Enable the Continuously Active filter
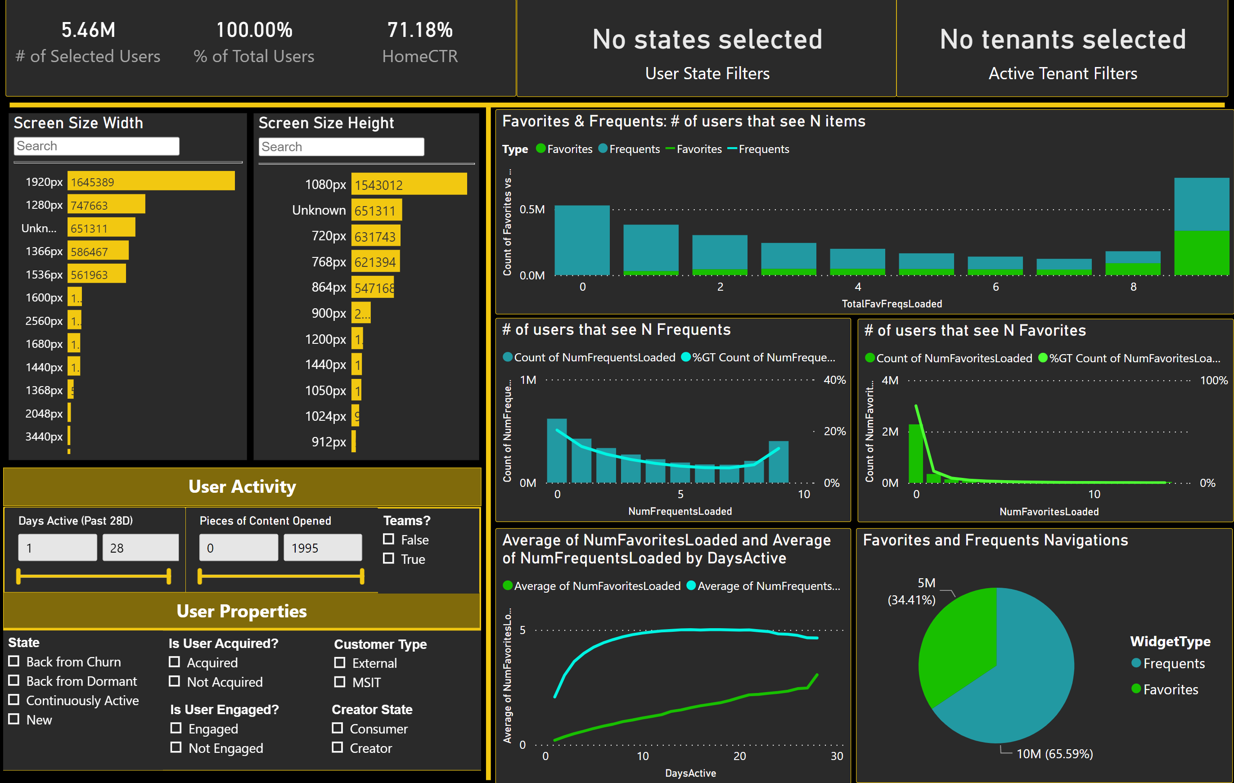1234x783 pixels. pyautogui.click(x=14, y=700)
